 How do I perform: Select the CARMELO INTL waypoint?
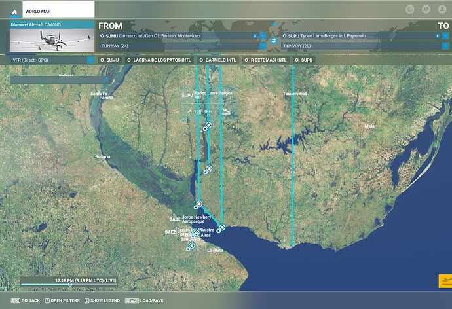pyautogui.click(x=219, y=60)
